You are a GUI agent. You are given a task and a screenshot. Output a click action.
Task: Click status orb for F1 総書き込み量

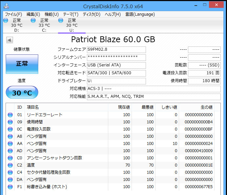[10, 187]
